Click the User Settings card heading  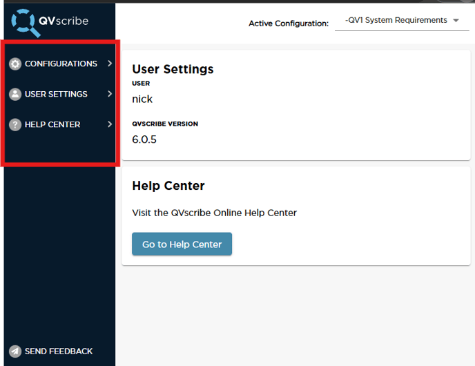[173, 69]
